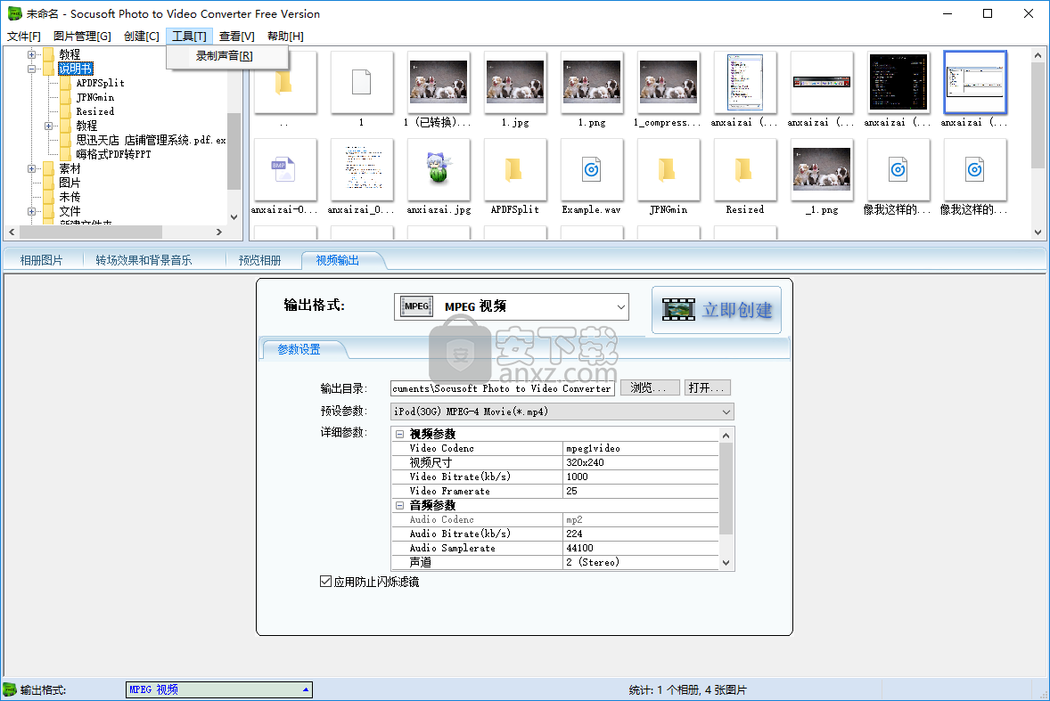Click the Video Bitrate value 1000
The width and height of the screenshot is (1050, 701).
pyautogui.click(x=640, y=477)
